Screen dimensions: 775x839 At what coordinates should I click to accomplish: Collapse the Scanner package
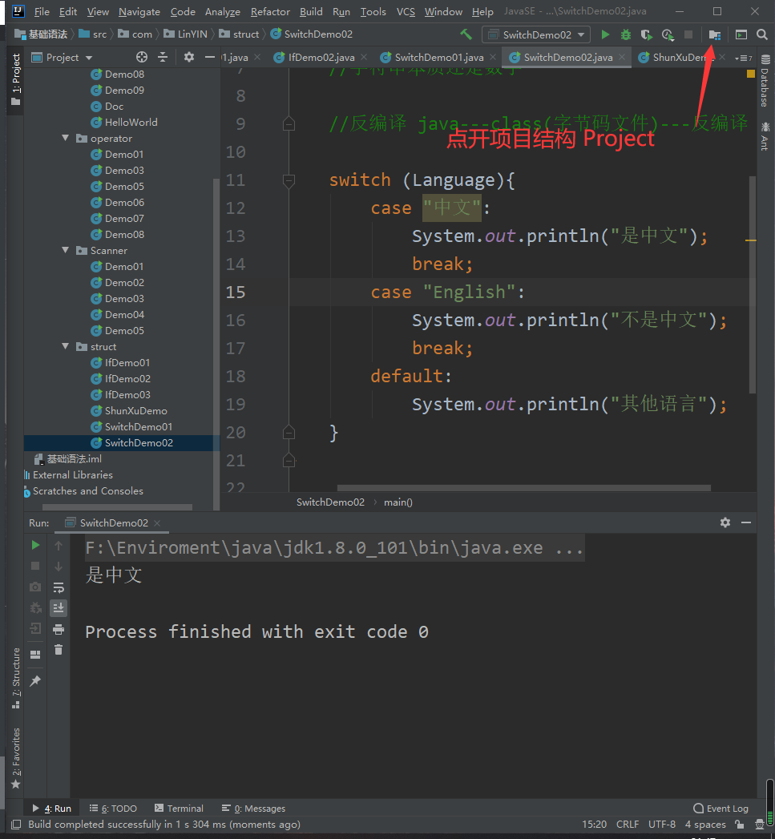click(x=65, y=250)
